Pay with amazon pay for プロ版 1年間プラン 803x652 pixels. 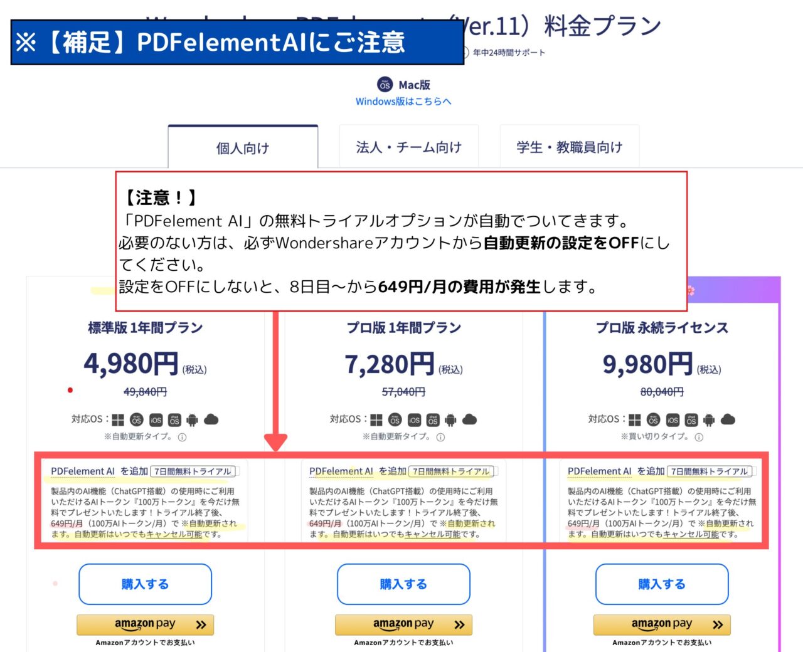coord(404,624)
